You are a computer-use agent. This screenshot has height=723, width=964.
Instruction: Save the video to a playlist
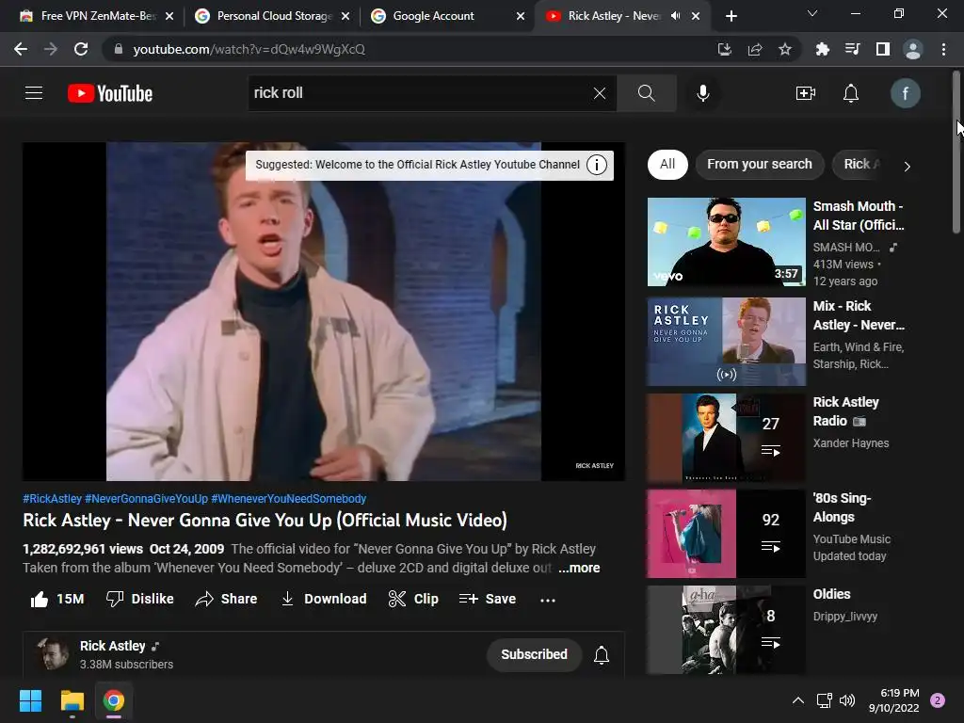click(x=488, y=599)
